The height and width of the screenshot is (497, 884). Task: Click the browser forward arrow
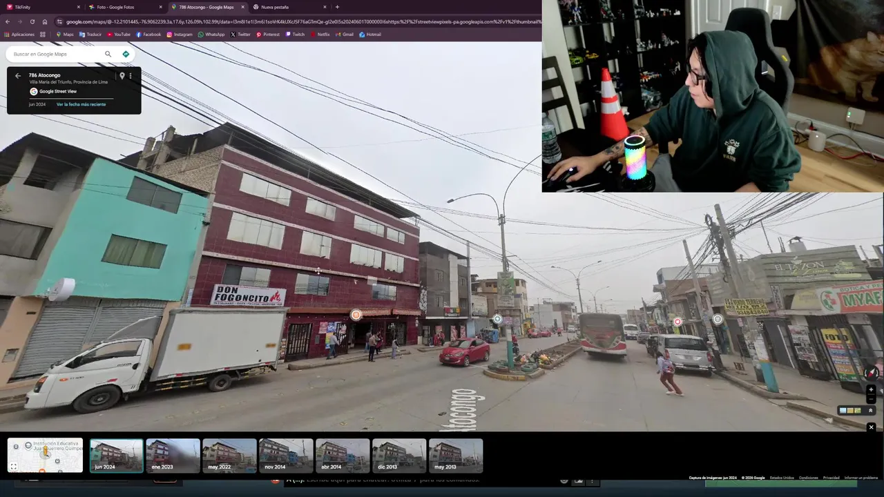coord(19,21)
